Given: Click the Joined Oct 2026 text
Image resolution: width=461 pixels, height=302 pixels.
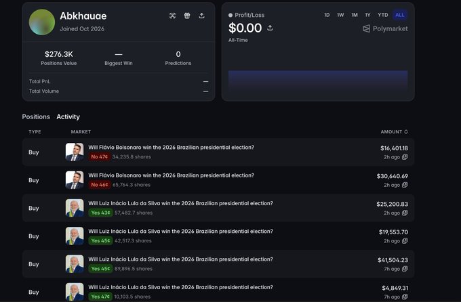Looking at the screenshot, I should (82, 29).
